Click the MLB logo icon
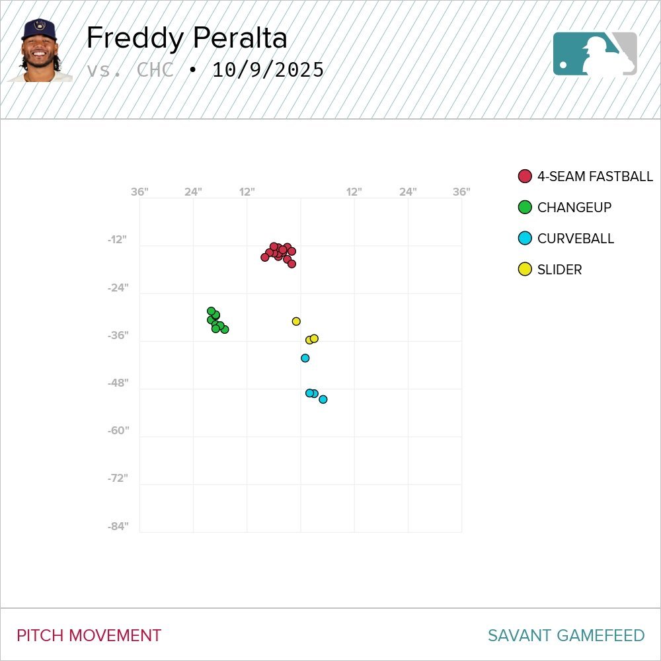 (x=595, y=54)
